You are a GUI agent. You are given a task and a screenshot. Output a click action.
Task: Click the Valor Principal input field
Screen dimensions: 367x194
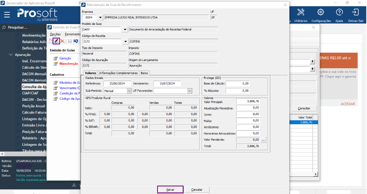[x=248, y=102]
